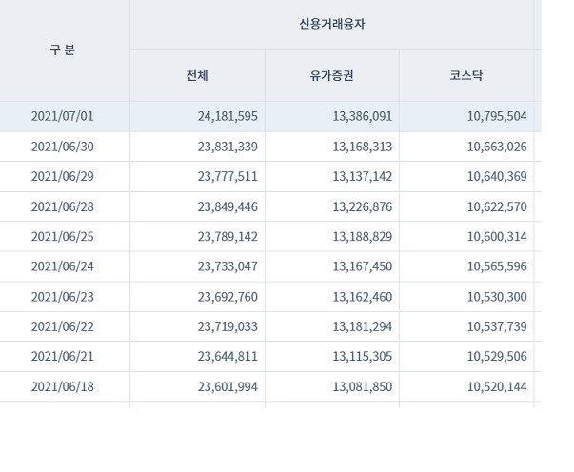Click 코스닥 value 10,520,144
This screenshot has width=574, height=472.
(x=497, y=386)
